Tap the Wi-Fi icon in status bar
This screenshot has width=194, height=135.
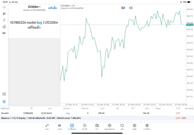181,2
